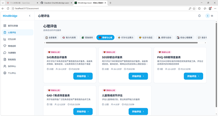
Task: Select the 行为与注意力 category filter
Action: click(x=125, y=38)
